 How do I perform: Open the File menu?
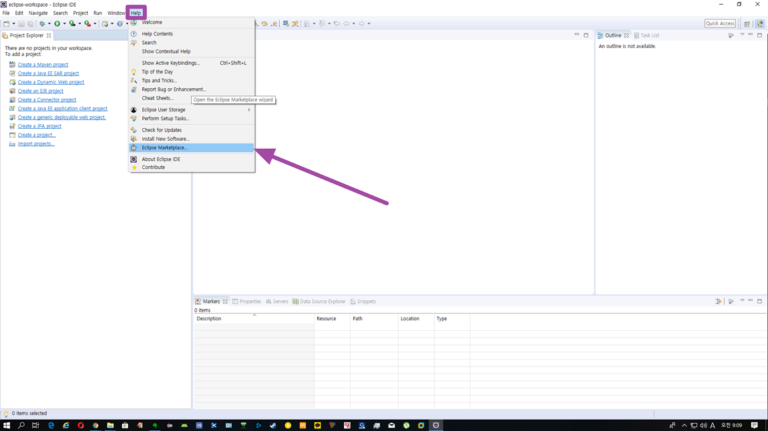coord(6,13)
